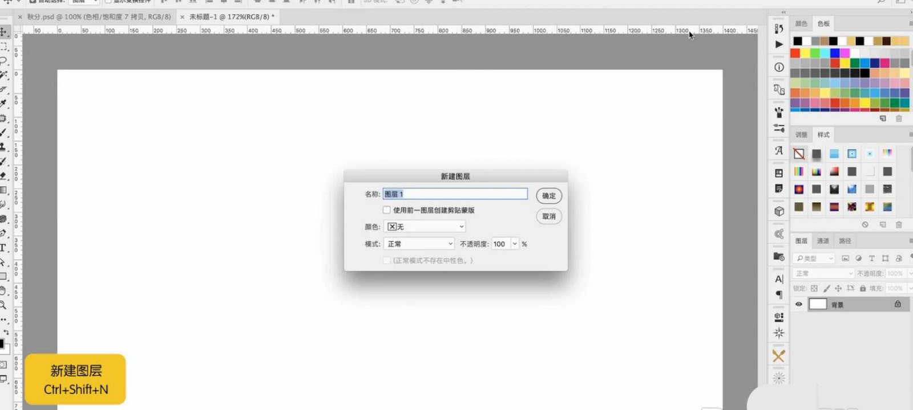Clear style with the no-style circle icon

[865, 225]
